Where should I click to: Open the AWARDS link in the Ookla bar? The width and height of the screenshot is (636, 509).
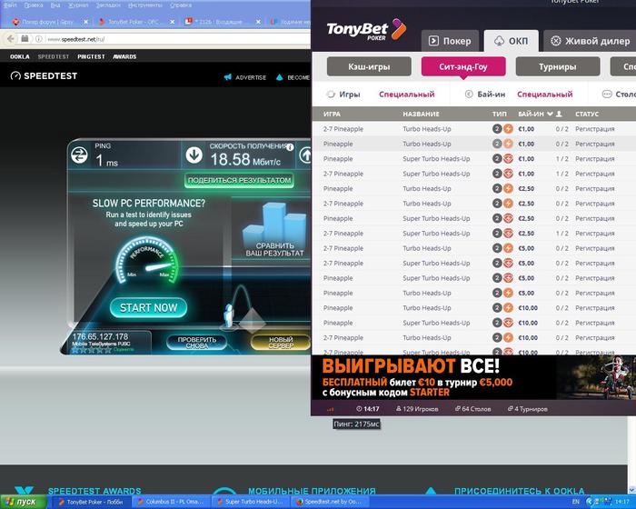pyautogui.click(x=124, y=57)
